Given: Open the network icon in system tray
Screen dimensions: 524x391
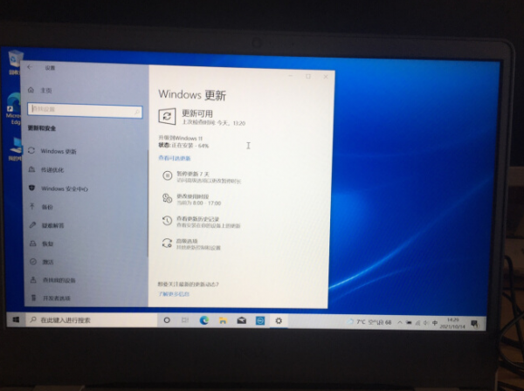Looking at the screenshot, I should (x=417, y=323).
